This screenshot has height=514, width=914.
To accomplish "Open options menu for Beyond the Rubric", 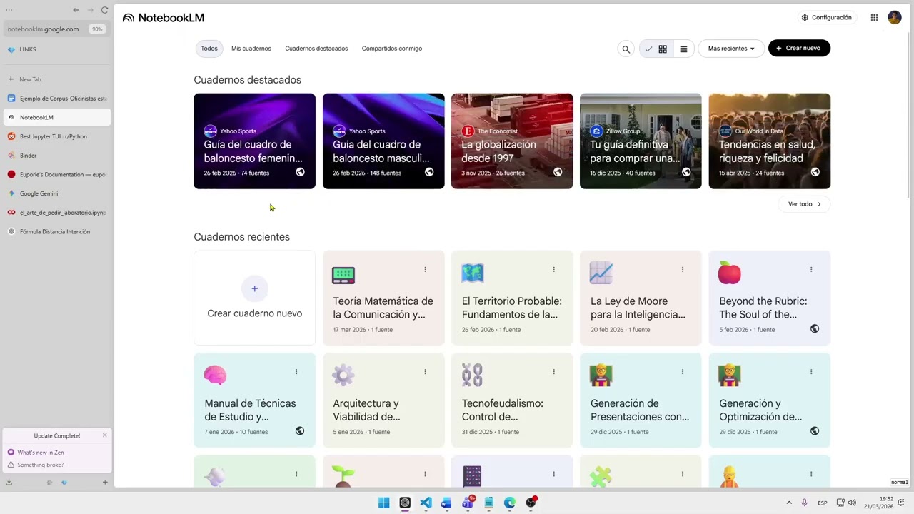I will click(811, 269).
